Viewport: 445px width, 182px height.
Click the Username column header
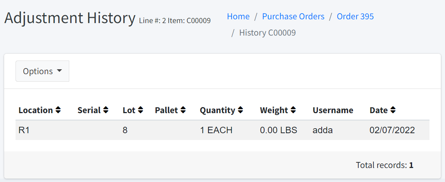[x=333, y=110]
